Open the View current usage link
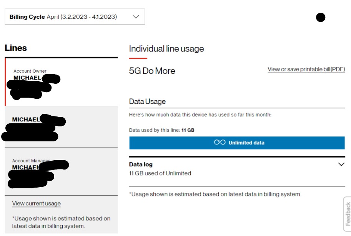Image resolution: width=351 pixels, height=236 pixels. tap(37, 203)
